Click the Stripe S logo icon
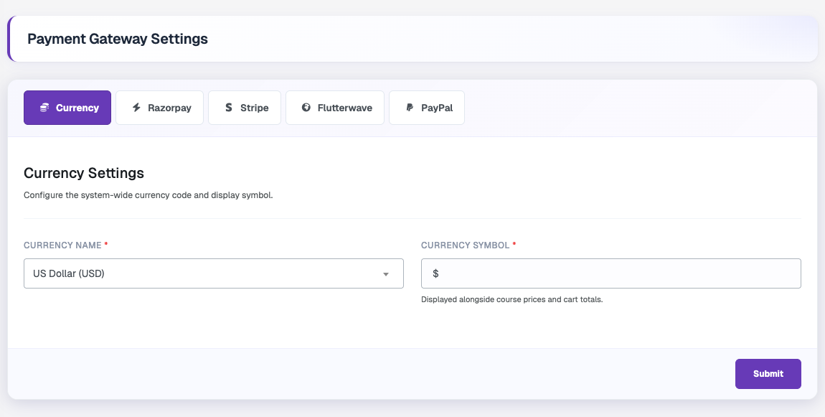825x417 pixels. tap(228, 108)
